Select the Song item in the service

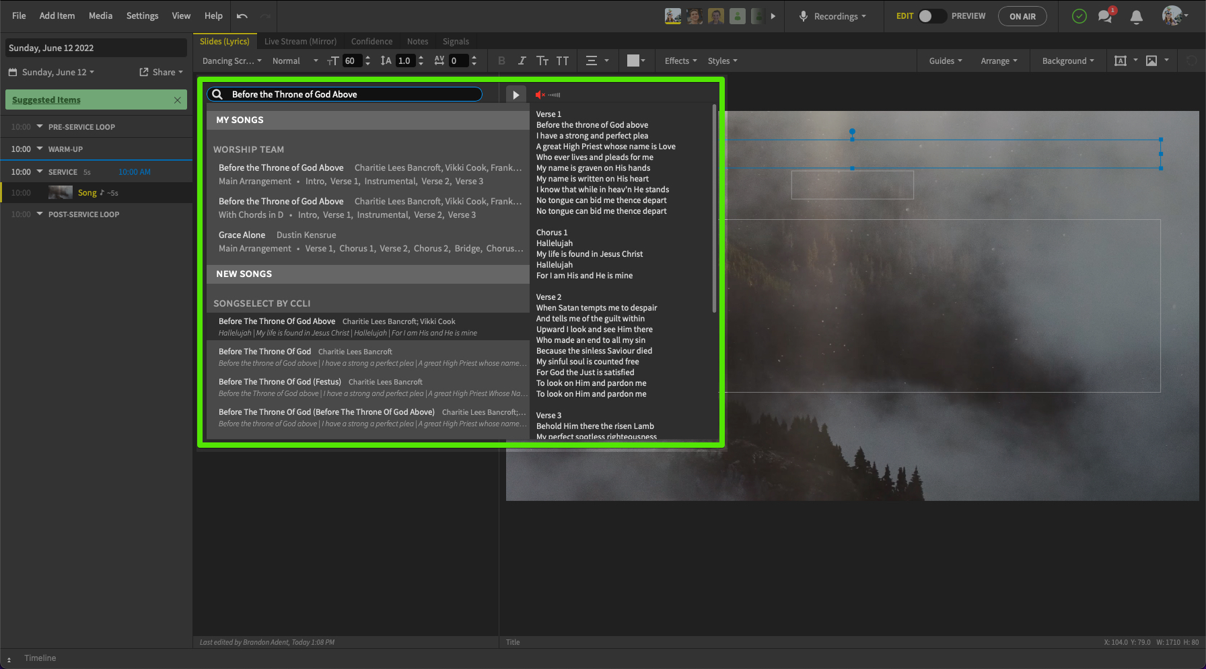(97, 193)
